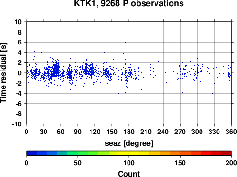Click the colorbar tick label 100
The width and height of the screenshot is (237, 177).
pos(129,163)
